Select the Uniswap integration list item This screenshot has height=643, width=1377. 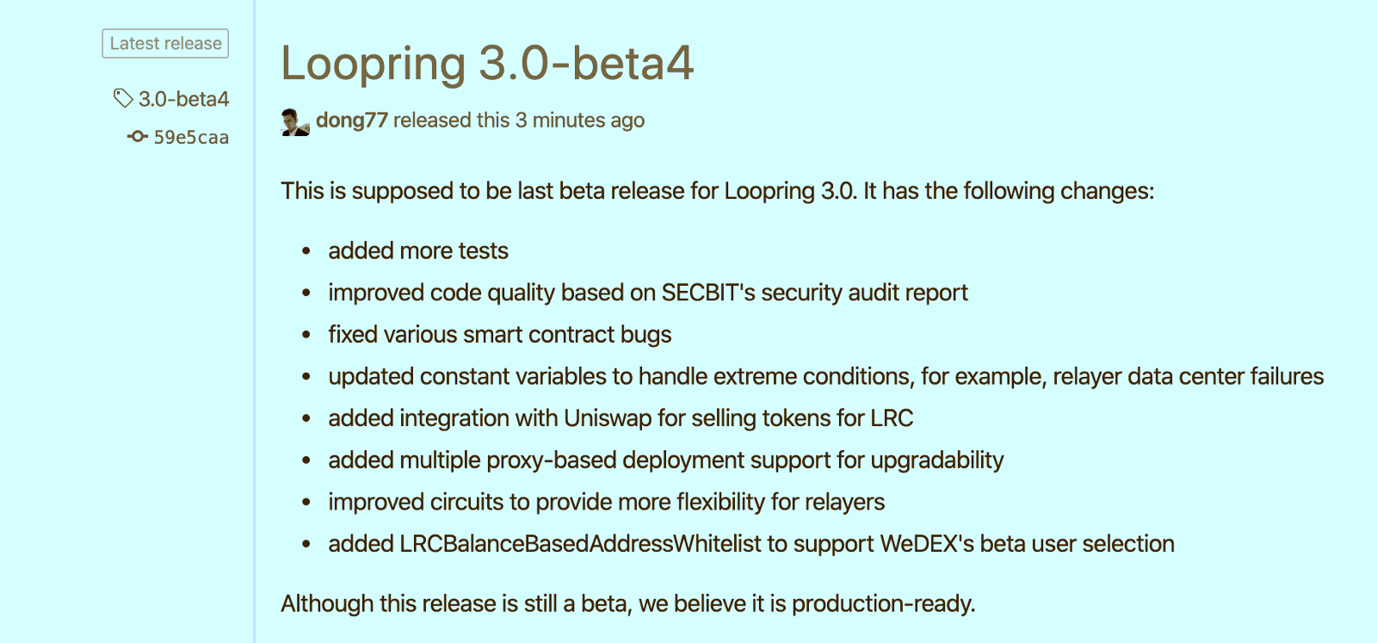(x=620, y=418)
